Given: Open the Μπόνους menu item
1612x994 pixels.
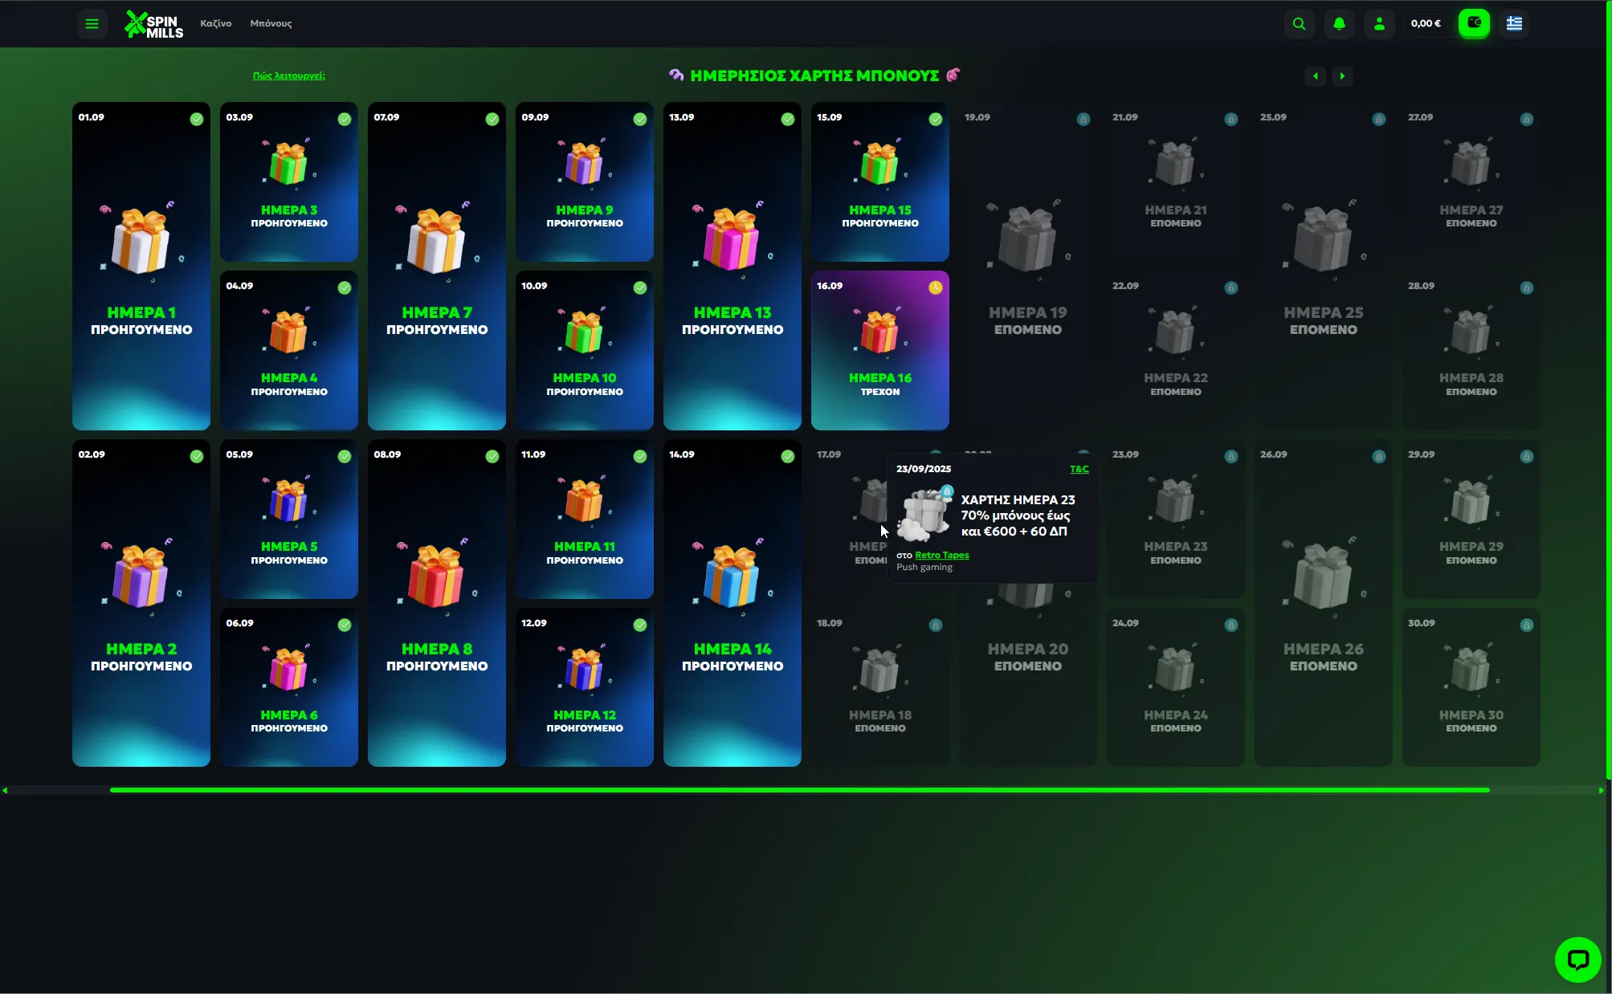Looking at the screenshot, I should click(x=271, y=23).
